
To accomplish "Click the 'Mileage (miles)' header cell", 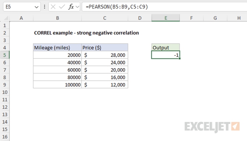I will point(57,47).
